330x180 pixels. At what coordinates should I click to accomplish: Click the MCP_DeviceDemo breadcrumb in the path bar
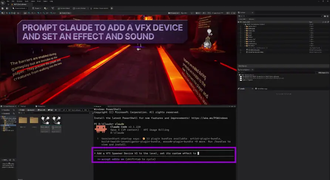point(74,110)
